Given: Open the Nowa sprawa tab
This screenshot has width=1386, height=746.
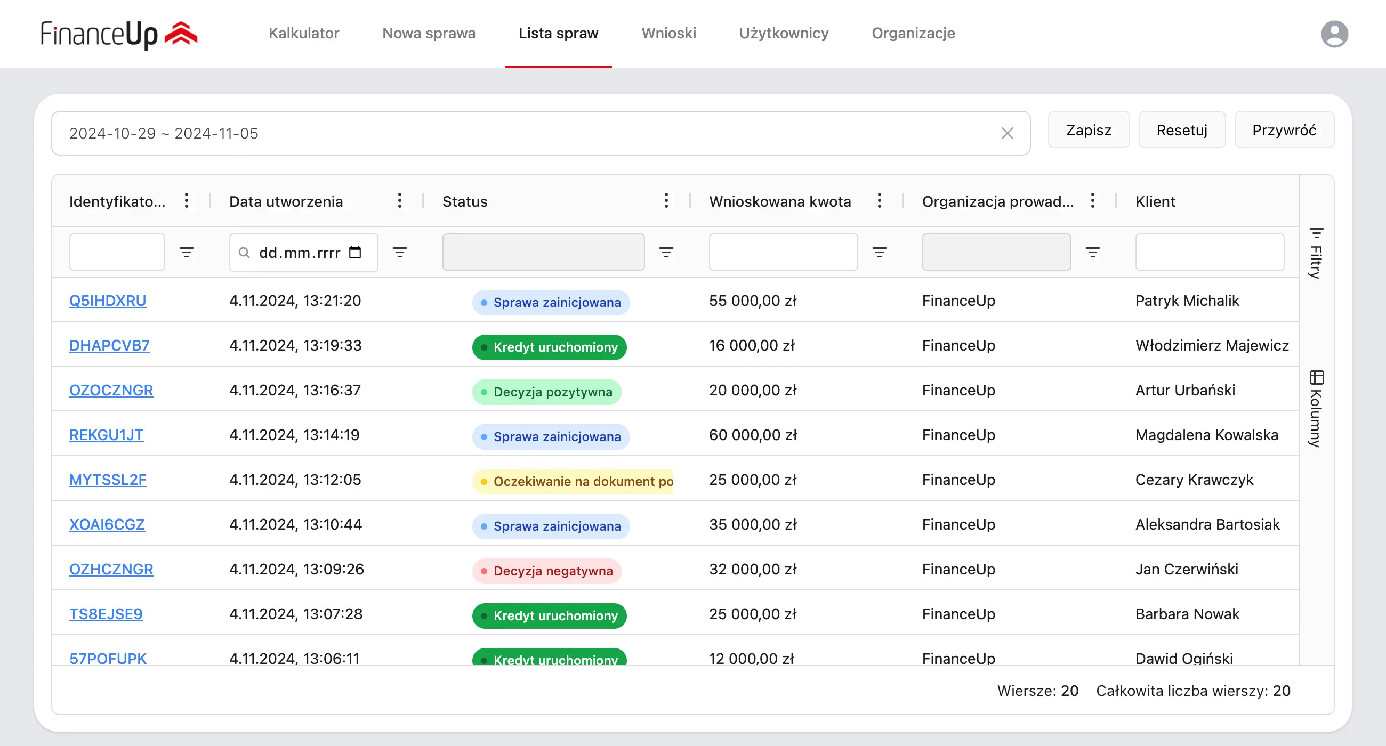Looking at the screenshot, I should [x=429, y=34].
